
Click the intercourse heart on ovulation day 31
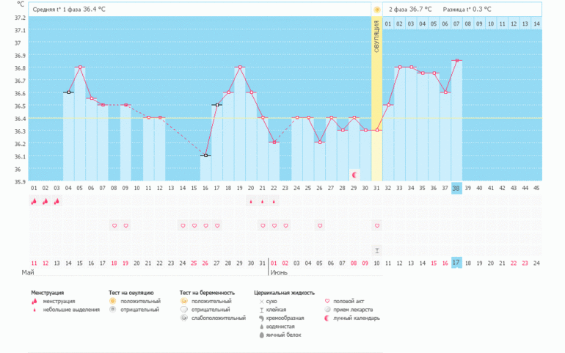point(376,225)
